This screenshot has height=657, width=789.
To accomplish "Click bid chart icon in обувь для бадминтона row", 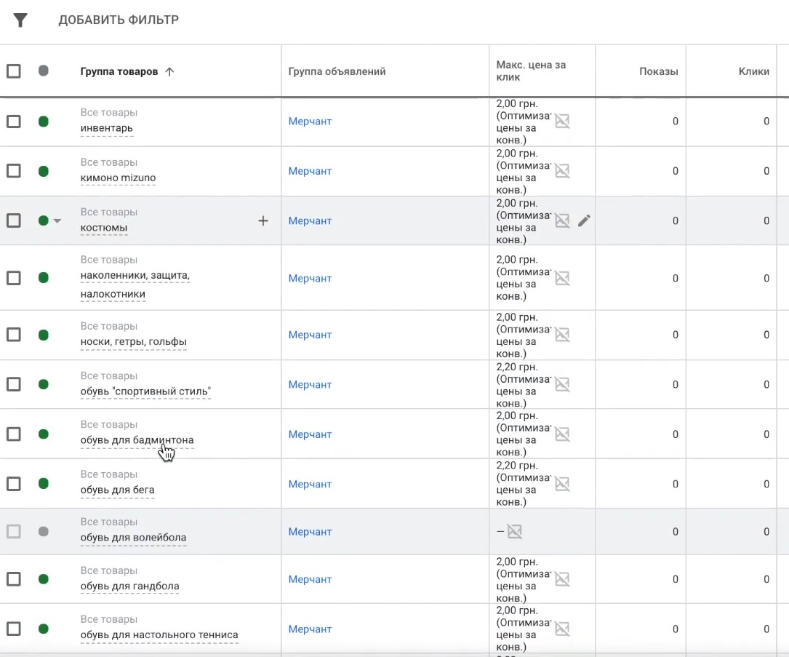I will (x=562, y=434).
